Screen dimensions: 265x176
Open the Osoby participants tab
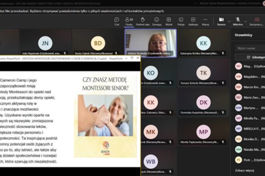(x=129, y=21)
